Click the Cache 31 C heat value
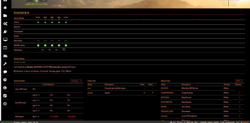Image resolution: width=250 pixels, height=123 pixels. pos(66,41)
